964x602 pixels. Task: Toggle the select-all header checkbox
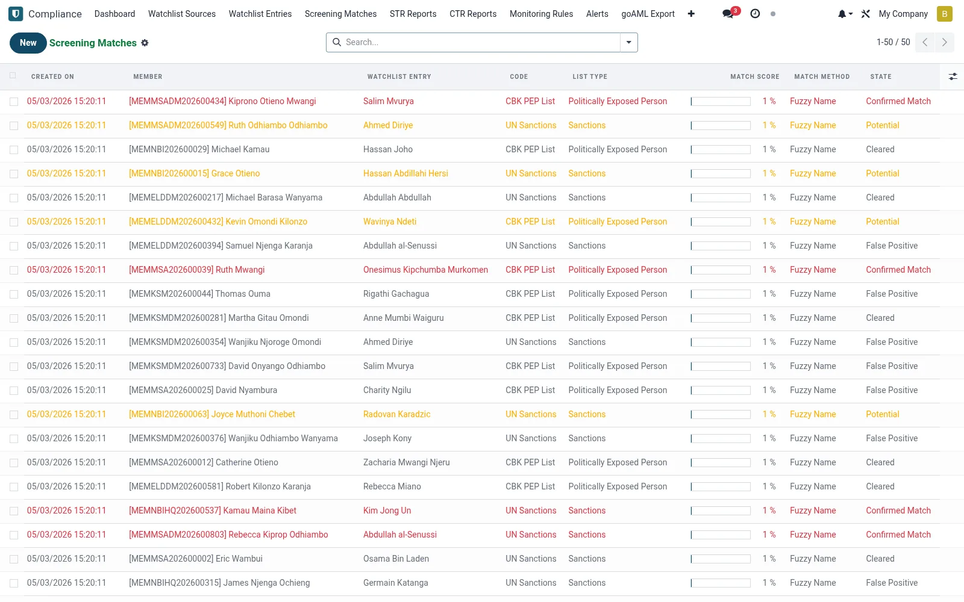click(x=13, y=76)
